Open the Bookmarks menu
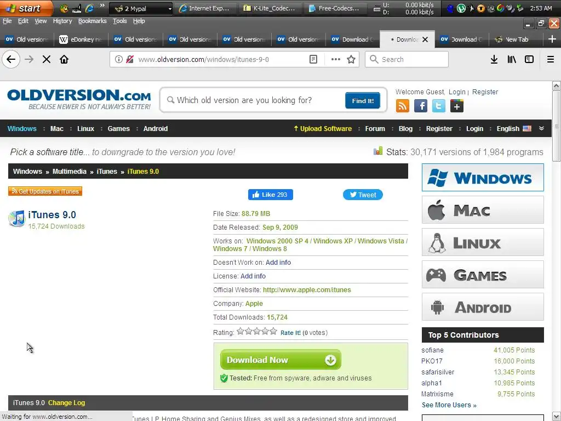This screenshot has width=561, height=421. coord(92,21)
